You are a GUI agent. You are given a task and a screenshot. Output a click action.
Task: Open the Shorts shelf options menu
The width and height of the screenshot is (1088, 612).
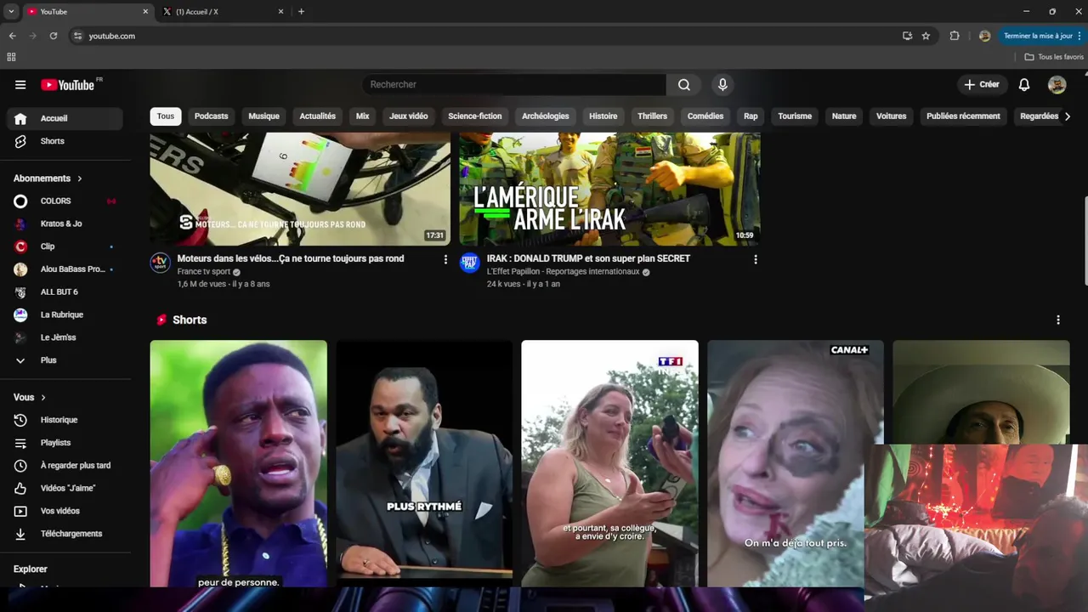click(x=1058, y=320)
